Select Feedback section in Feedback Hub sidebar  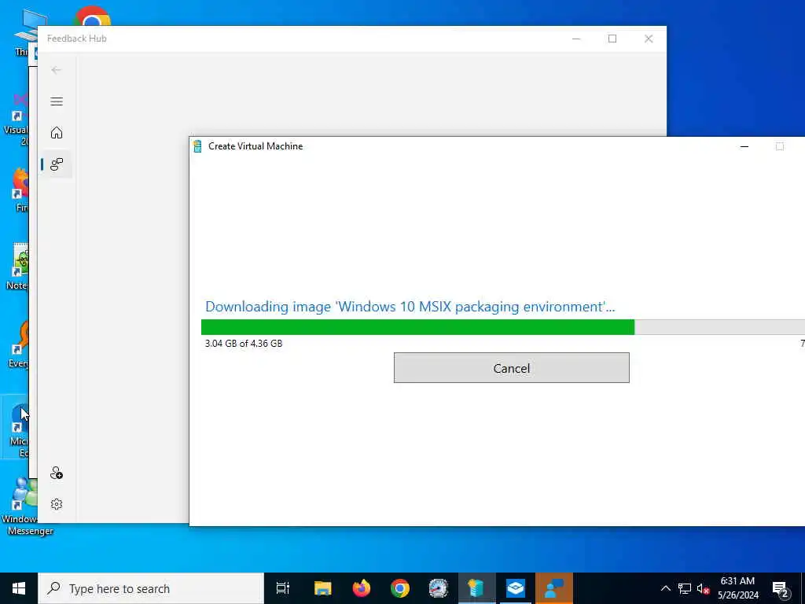click(x=57, y=164)
